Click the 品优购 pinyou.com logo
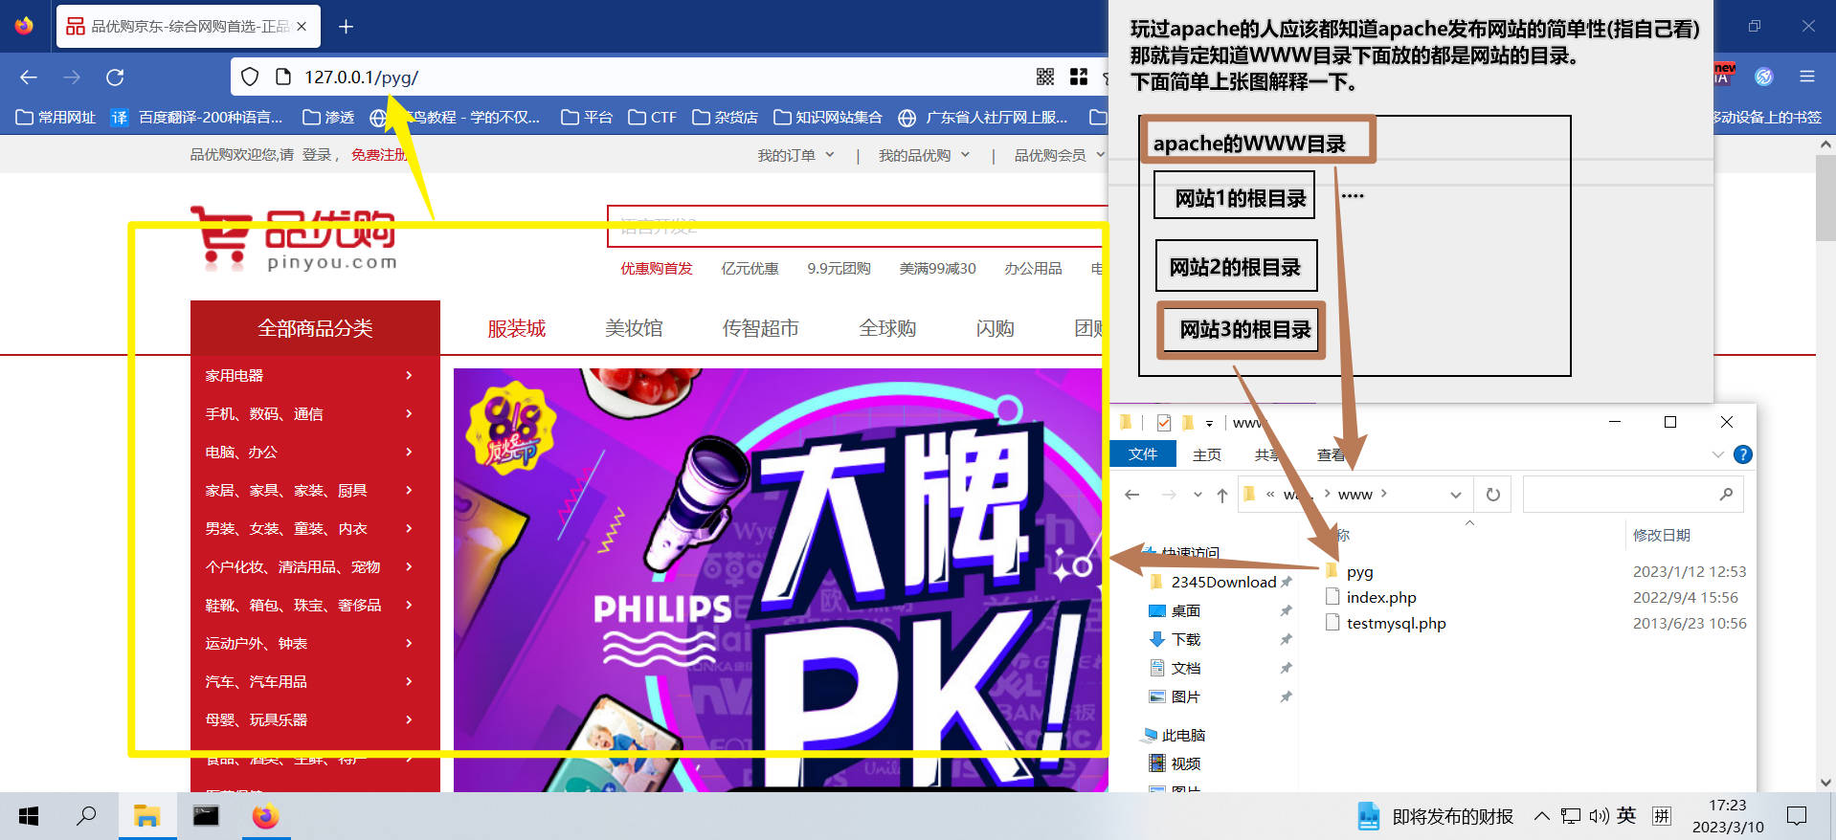1836x840 pixels. pyautogui.click(x=294, y=239)
